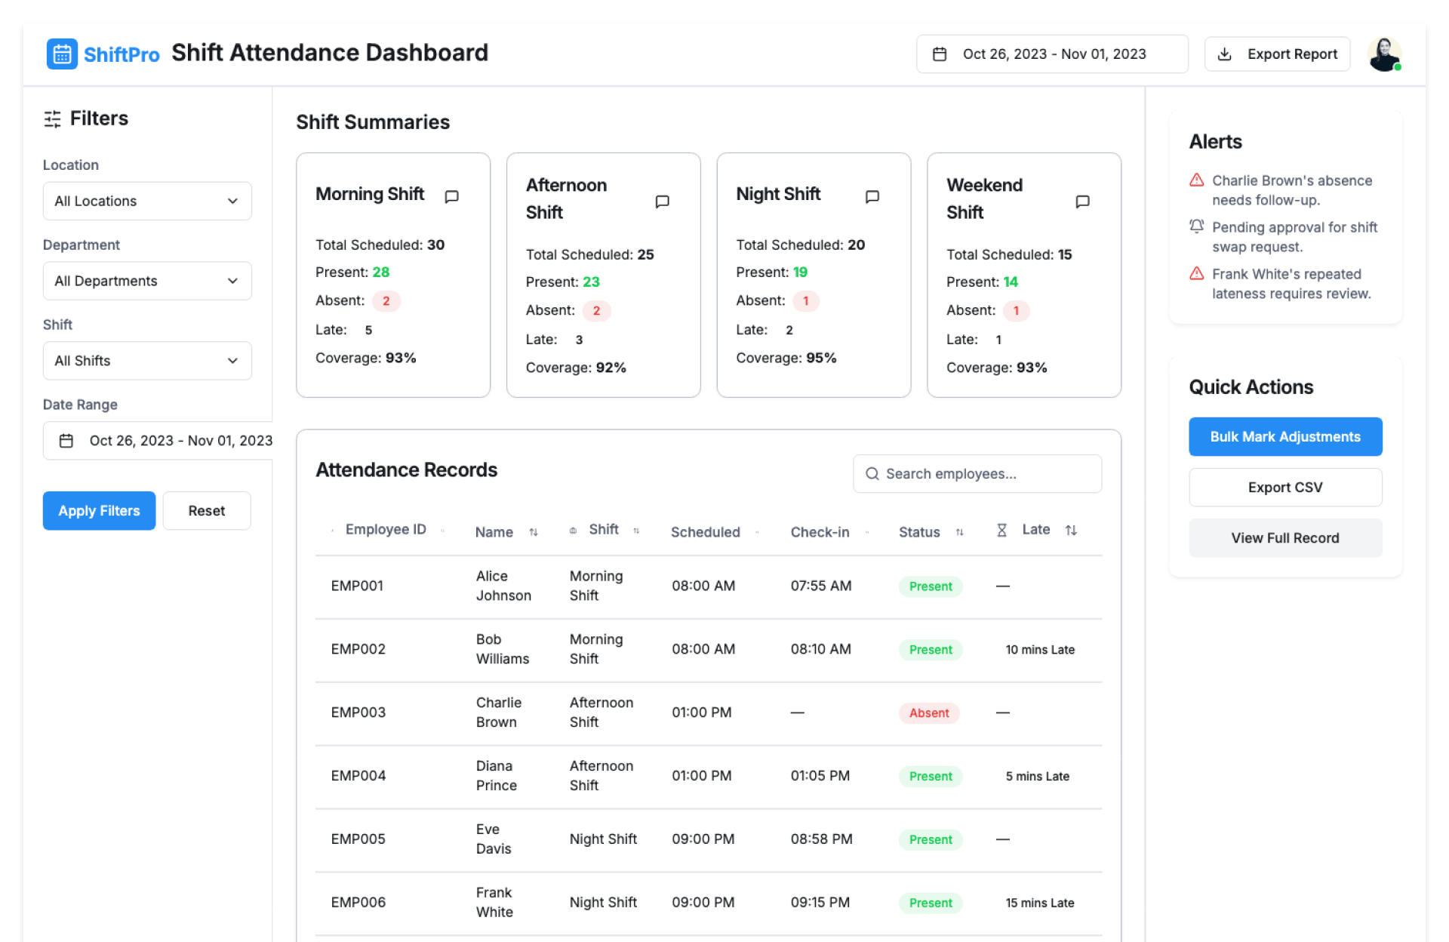This screenshot has height=942, width=1449.
Task: Click hourglass icon in Late header
Action: (1001, 530)
